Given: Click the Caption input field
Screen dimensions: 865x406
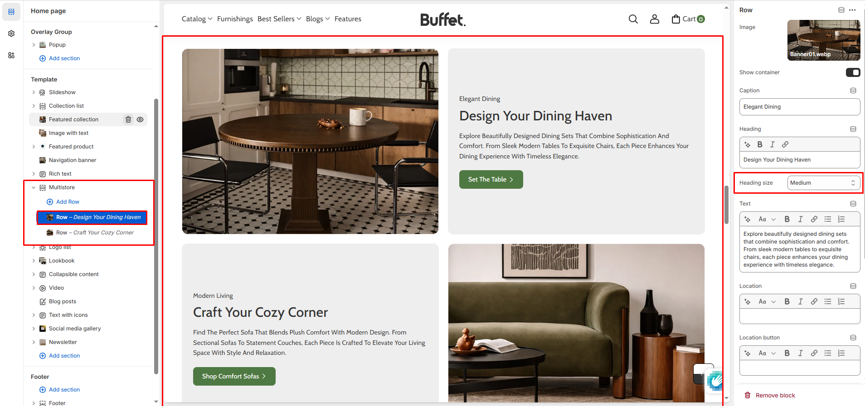Looking at the screenshot, I should coord(800,107).
